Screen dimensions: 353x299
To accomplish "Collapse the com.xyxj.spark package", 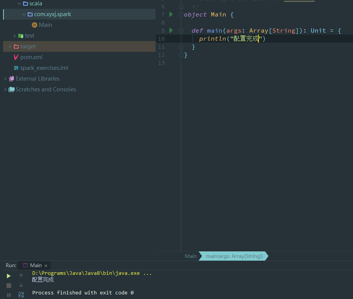I will click(x=24, y=14).
